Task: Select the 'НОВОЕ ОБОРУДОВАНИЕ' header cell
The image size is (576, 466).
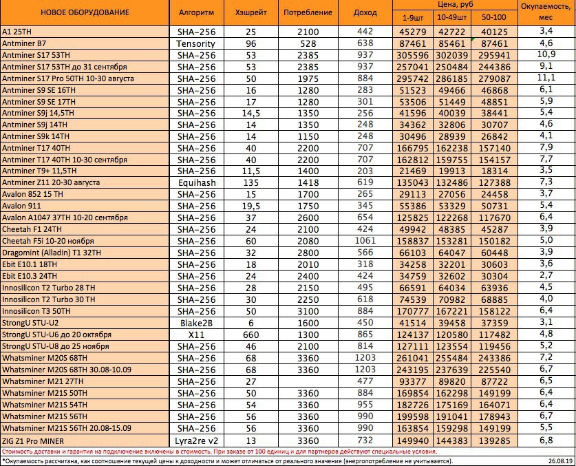Action: 85,12
